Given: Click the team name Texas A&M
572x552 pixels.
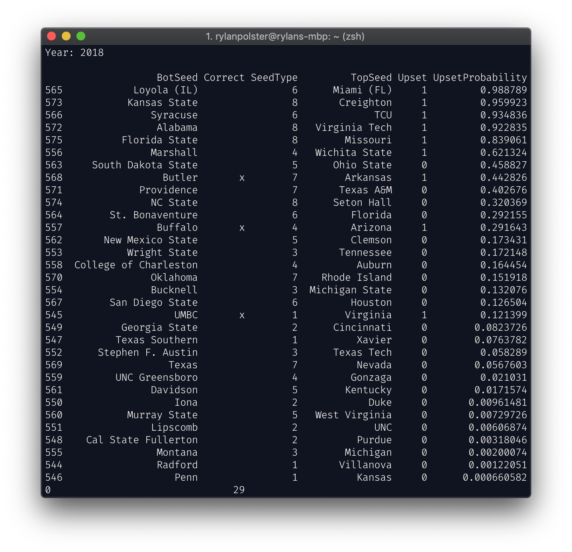Looking at the screenshot, I should pos(365,190).
